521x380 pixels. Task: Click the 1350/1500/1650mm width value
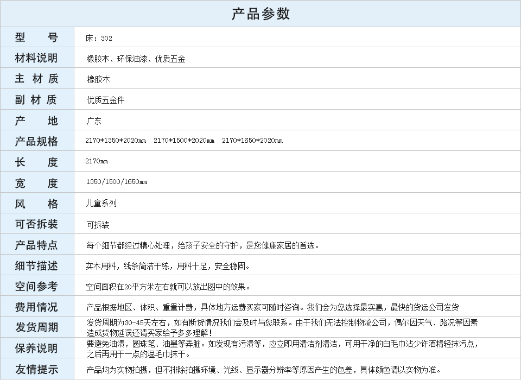coord(116,182)
